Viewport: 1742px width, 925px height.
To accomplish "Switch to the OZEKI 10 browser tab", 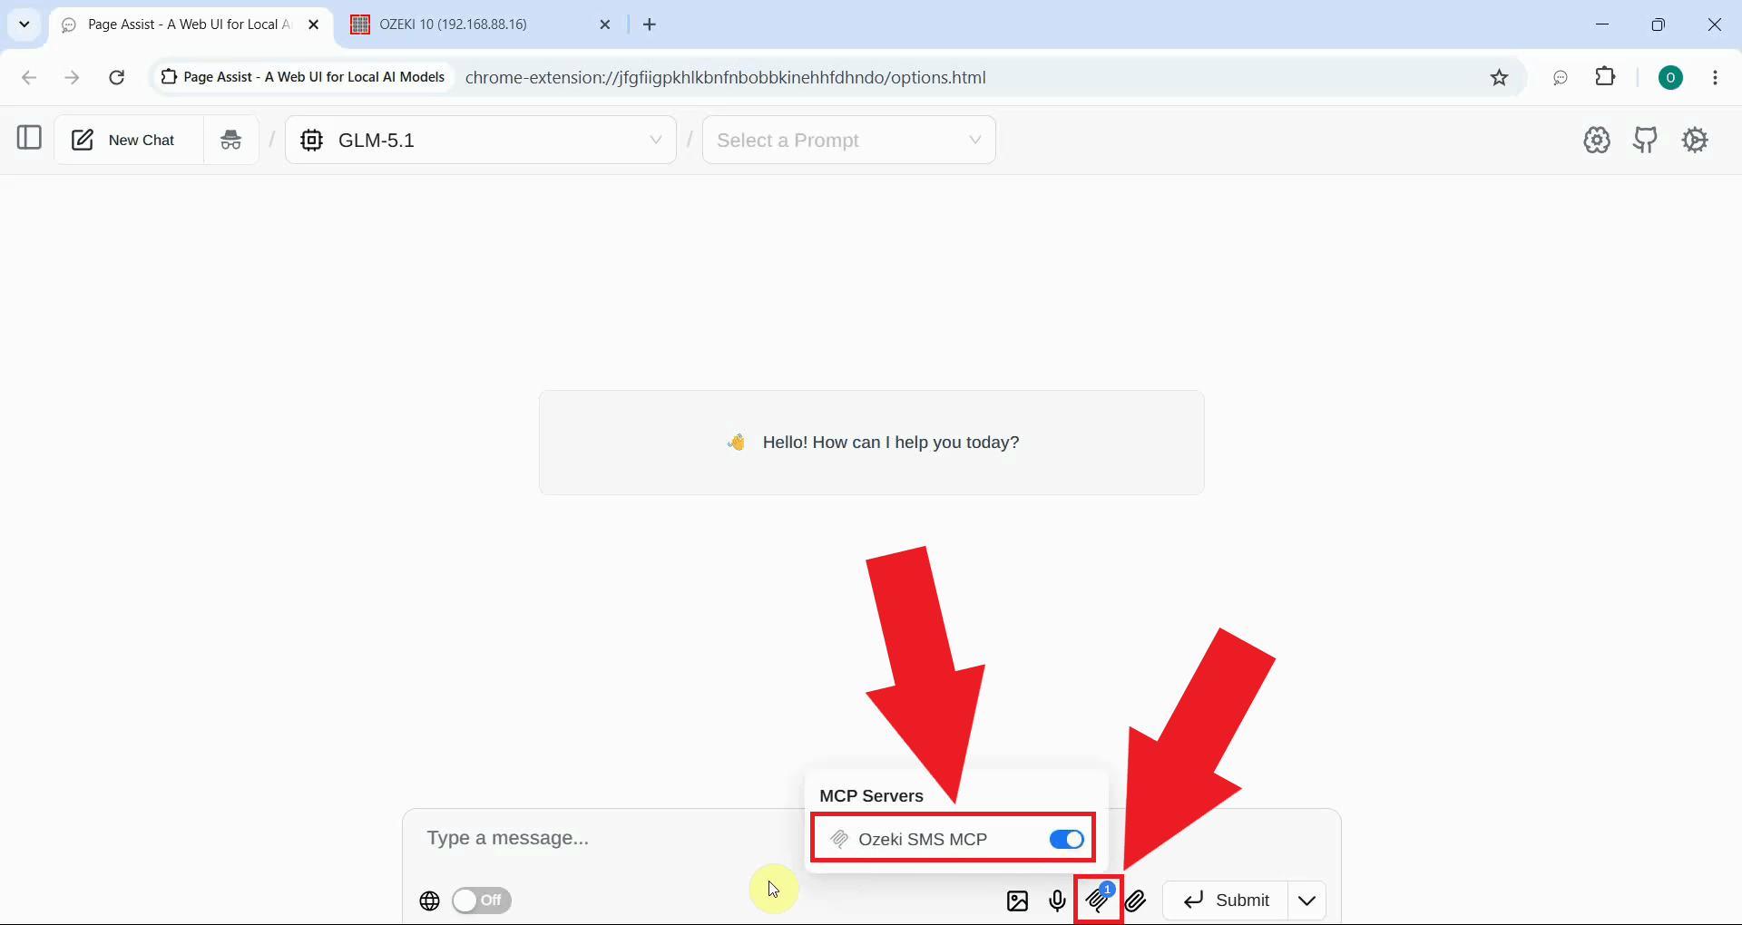I will 481,24.
